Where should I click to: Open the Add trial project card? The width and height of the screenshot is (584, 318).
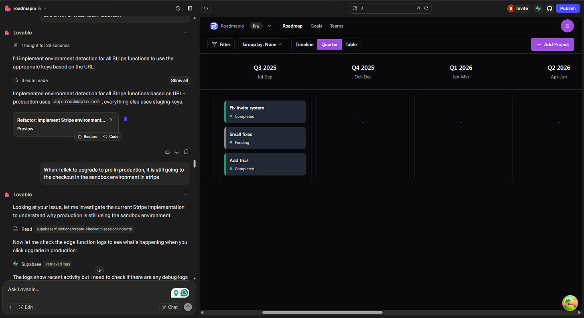point(265,164)
